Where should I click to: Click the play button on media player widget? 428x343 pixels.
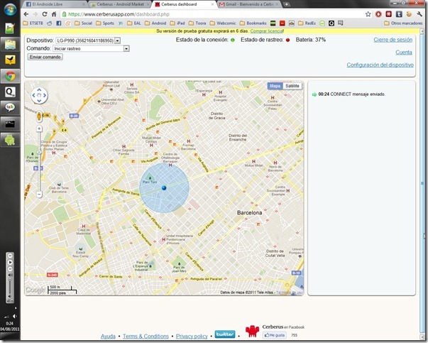[10, 262]
